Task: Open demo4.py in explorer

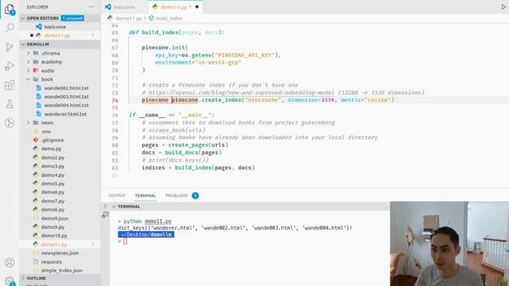Action: [x=52, y=175]
